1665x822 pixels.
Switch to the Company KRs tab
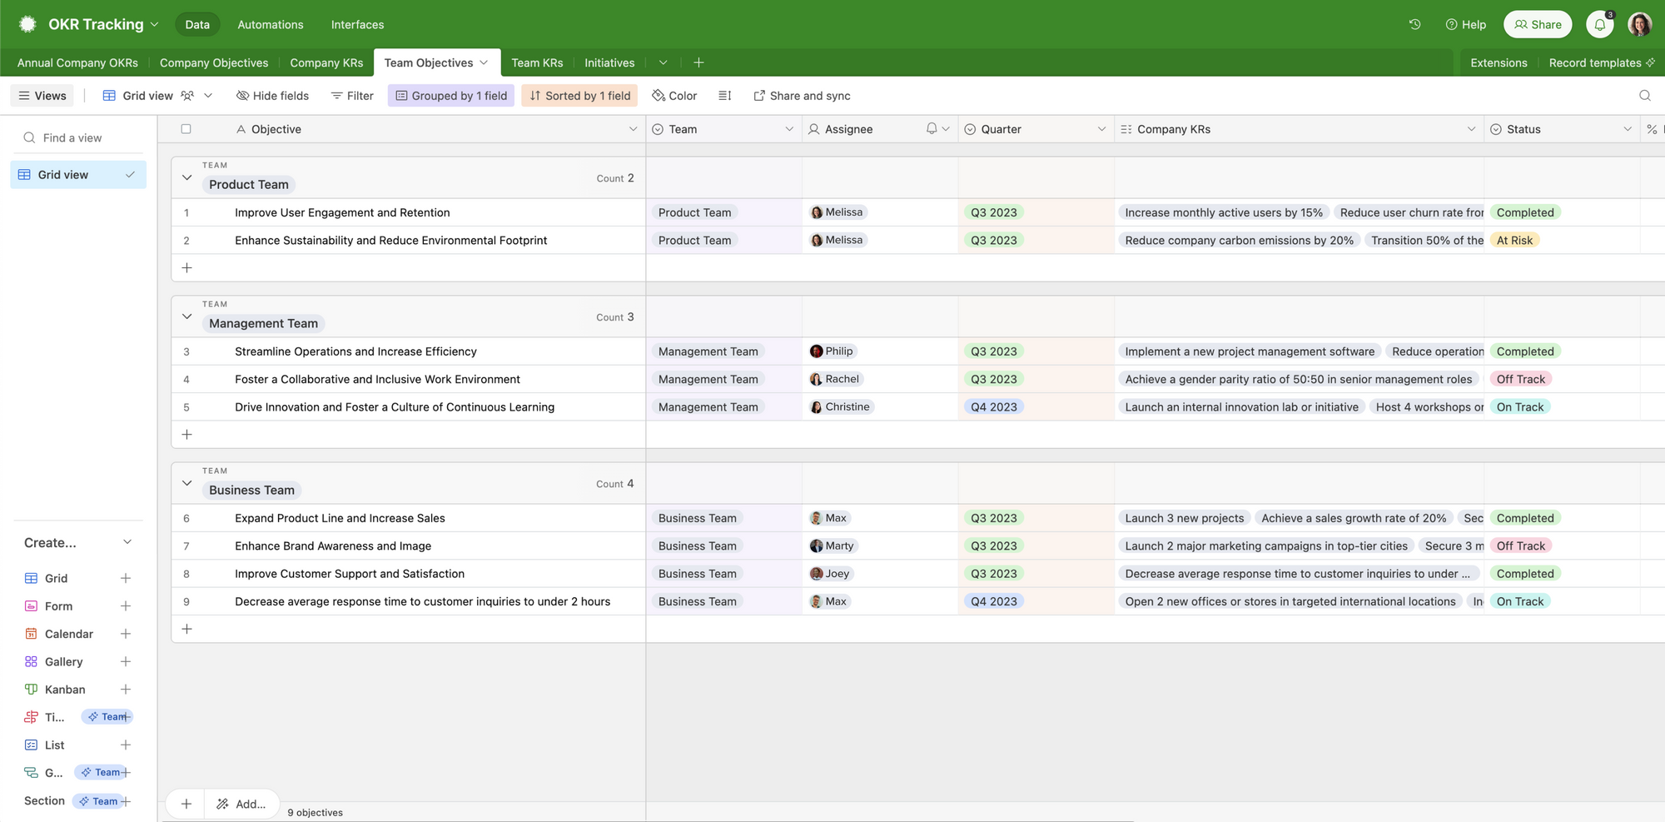click(326, 62)
